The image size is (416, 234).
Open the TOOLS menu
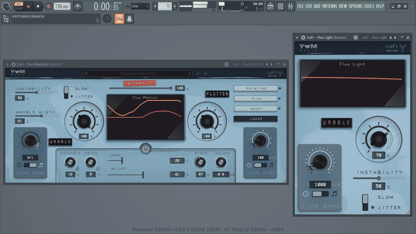tap(369, 6)
